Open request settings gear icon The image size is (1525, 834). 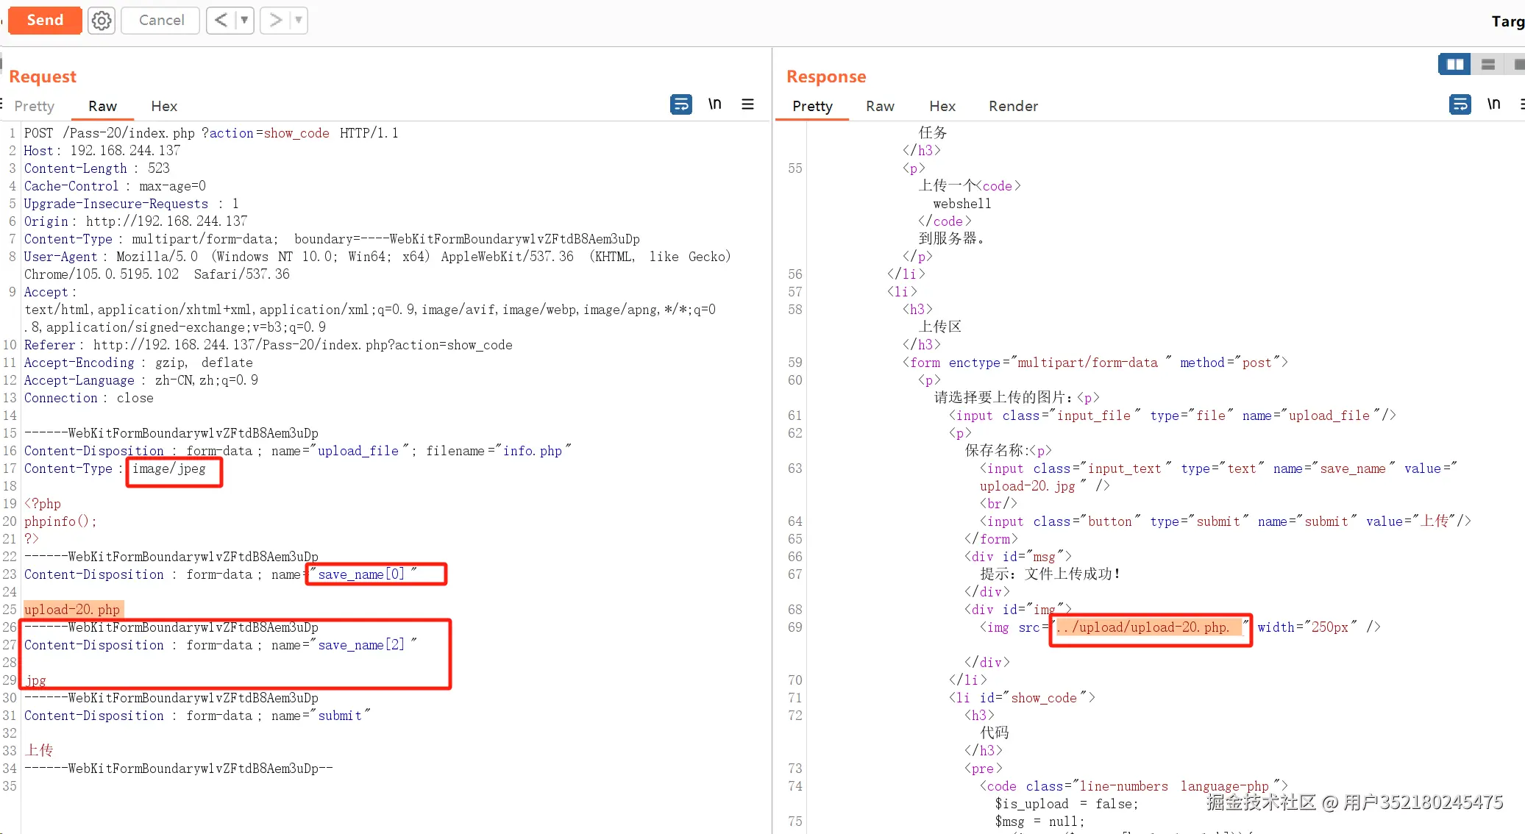[102, 21]
